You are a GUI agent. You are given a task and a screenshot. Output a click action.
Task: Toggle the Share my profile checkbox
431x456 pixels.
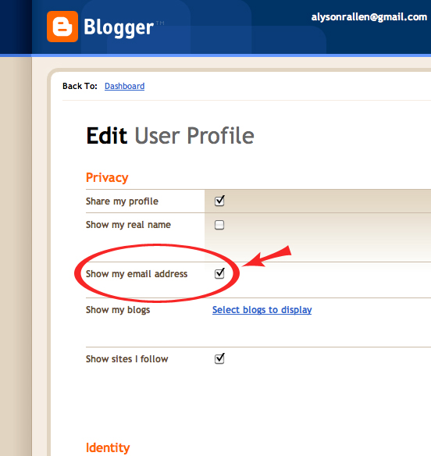coord(219,201)
